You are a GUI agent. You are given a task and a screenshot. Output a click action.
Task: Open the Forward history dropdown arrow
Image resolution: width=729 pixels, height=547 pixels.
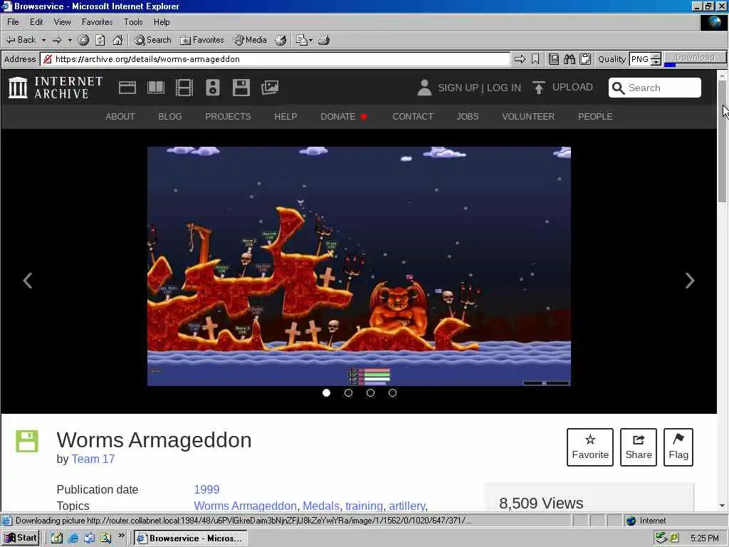coord(70,40)
